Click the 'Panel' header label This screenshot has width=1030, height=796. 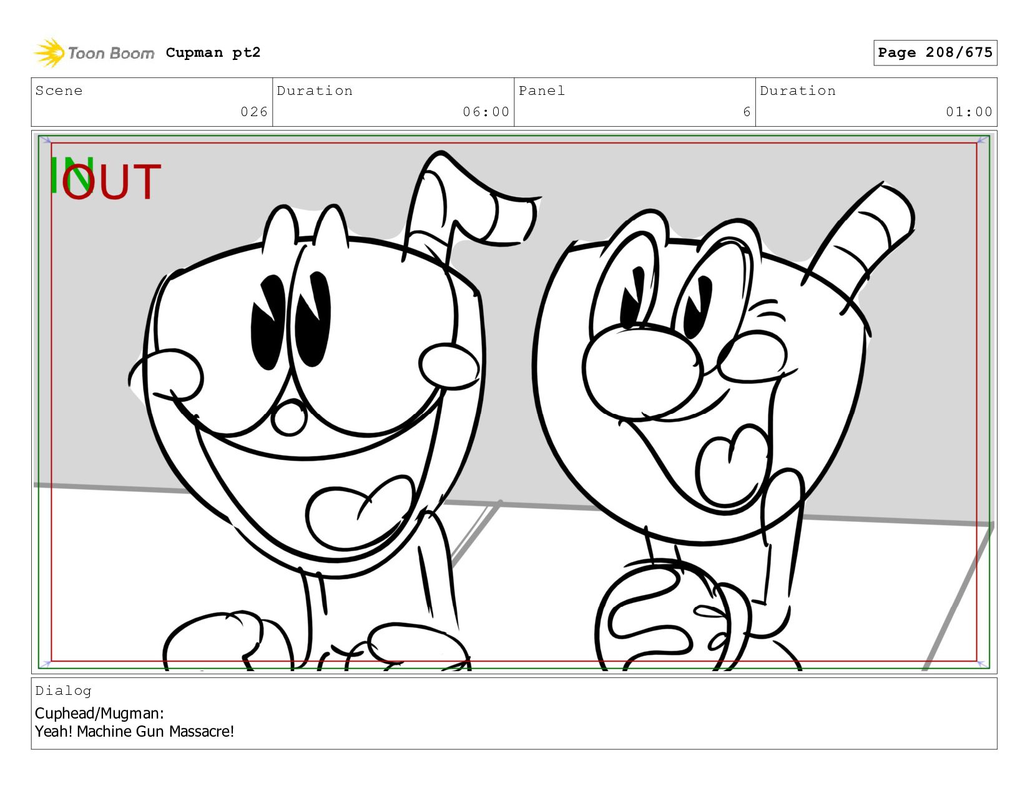(x=542, y=91)
